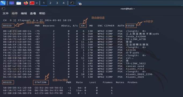Open the 帮助 menu

coord(42,13)
